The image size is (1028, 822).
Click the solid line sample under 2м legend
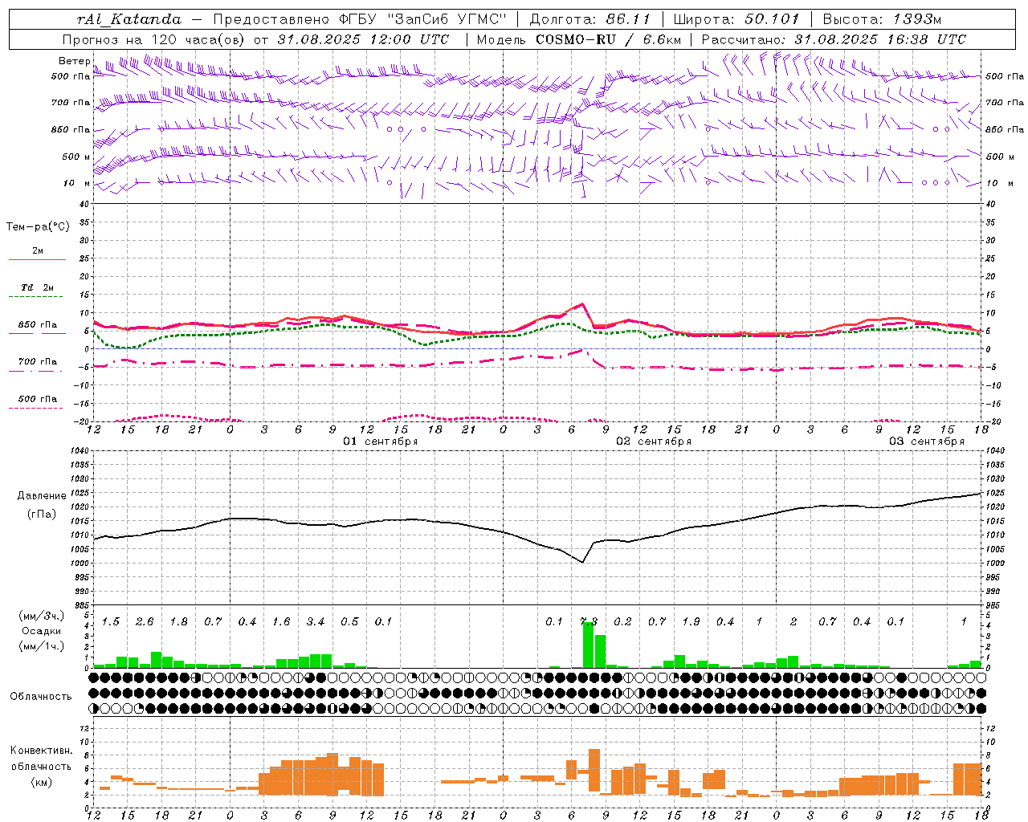coord(37,260)
